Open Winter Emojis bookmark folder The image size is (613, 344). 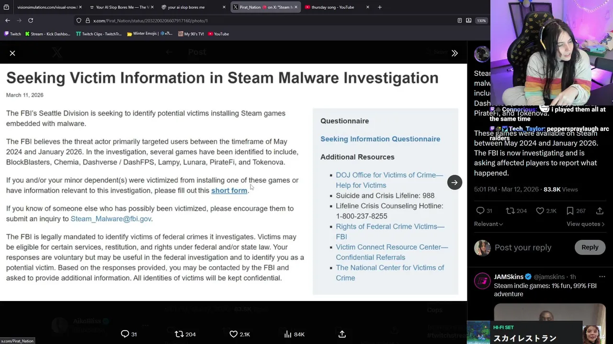point(150,34)
